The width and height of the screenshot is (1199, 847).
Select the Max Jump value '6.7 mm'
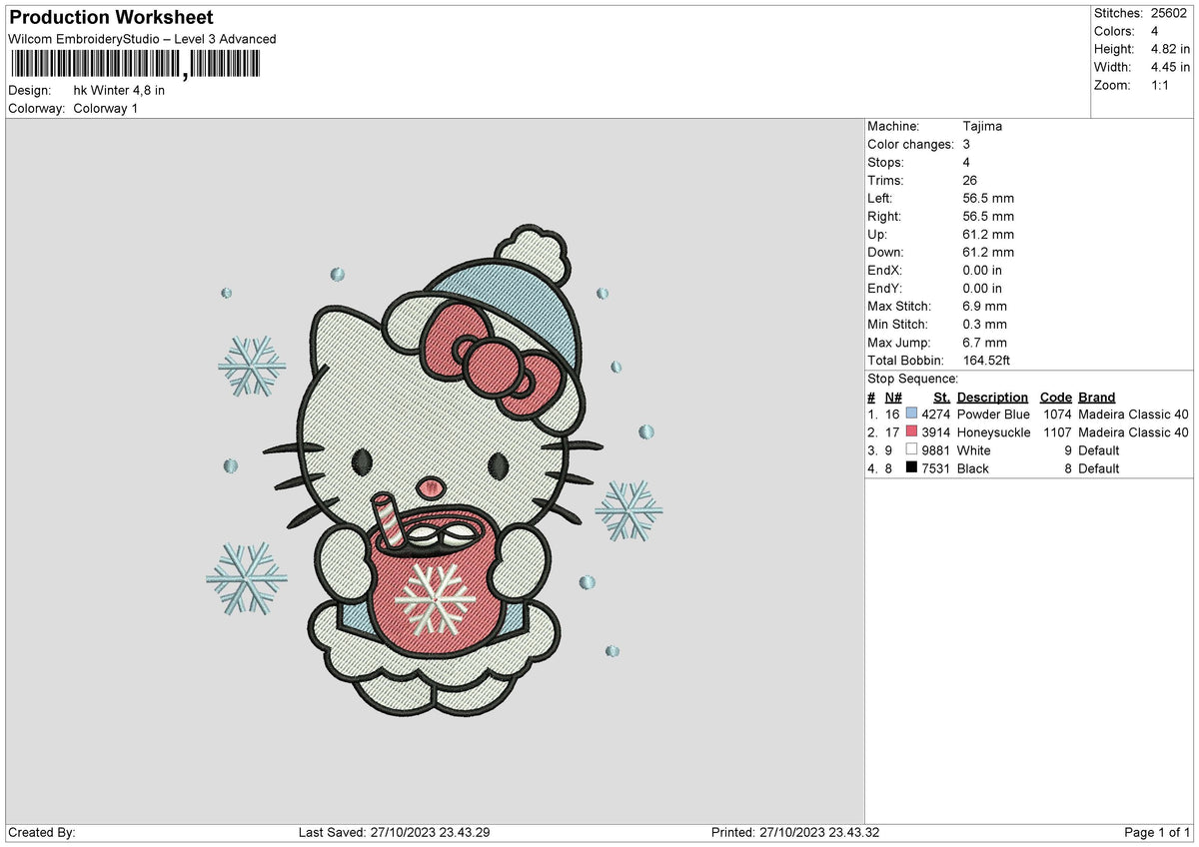[985, 343]
